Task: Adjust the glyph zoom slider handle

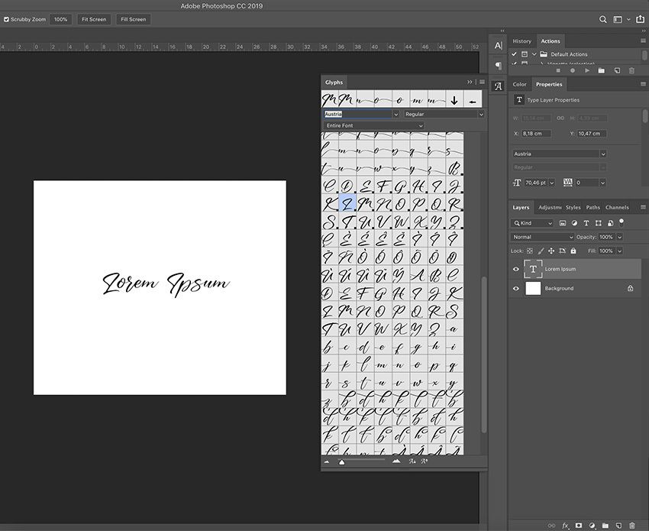Action: tap(342, 461)
